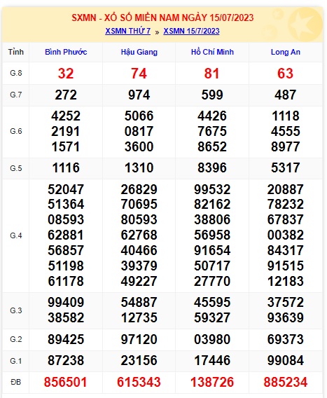
Task: Open the Hậu Giang province link
Action: pyautogui.click(x=139, y=53)
